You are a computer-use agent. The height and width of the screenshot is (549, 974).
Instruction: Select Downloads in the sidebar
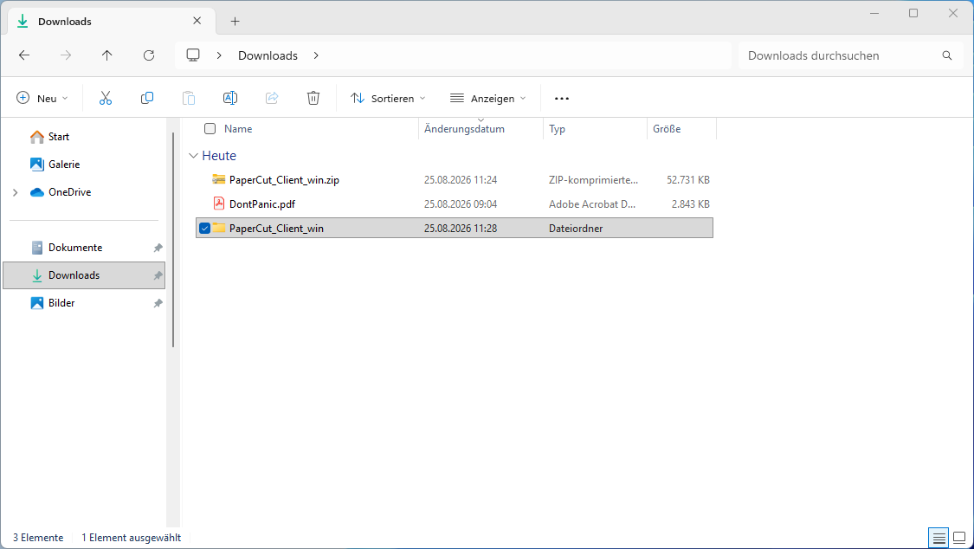(x=84, y=275)
